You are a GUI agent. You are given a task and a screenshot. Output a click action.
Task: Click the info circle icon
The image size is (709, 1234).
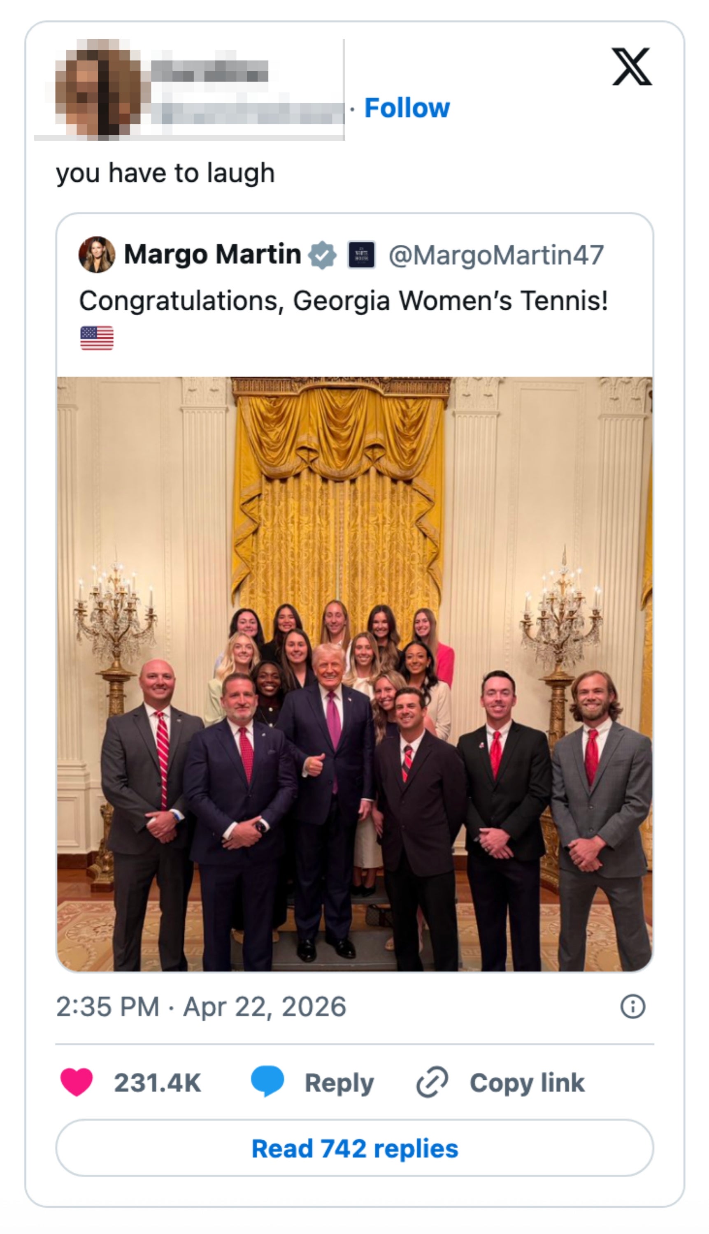pyautogui.click(x=632, y=1007)
